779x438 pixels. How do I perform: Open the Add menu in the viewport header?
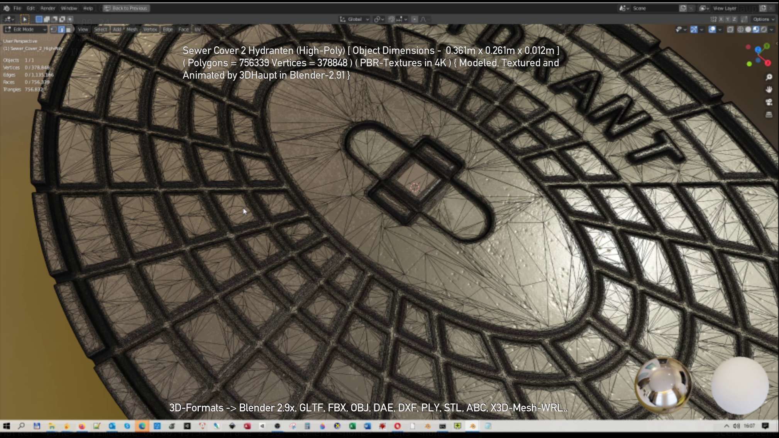117,29
